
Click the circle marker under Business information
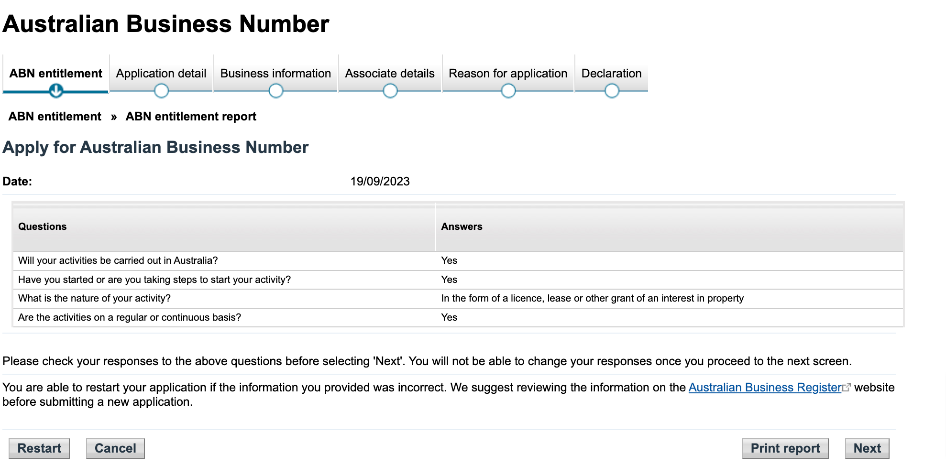click(x=276, y=90)
